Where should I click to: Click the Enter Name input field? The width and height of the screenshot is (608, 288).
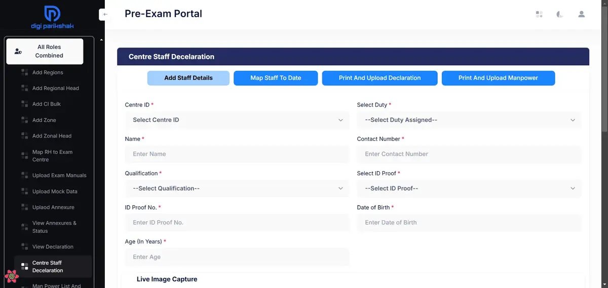pyautogui.click(x=237, y=154)
